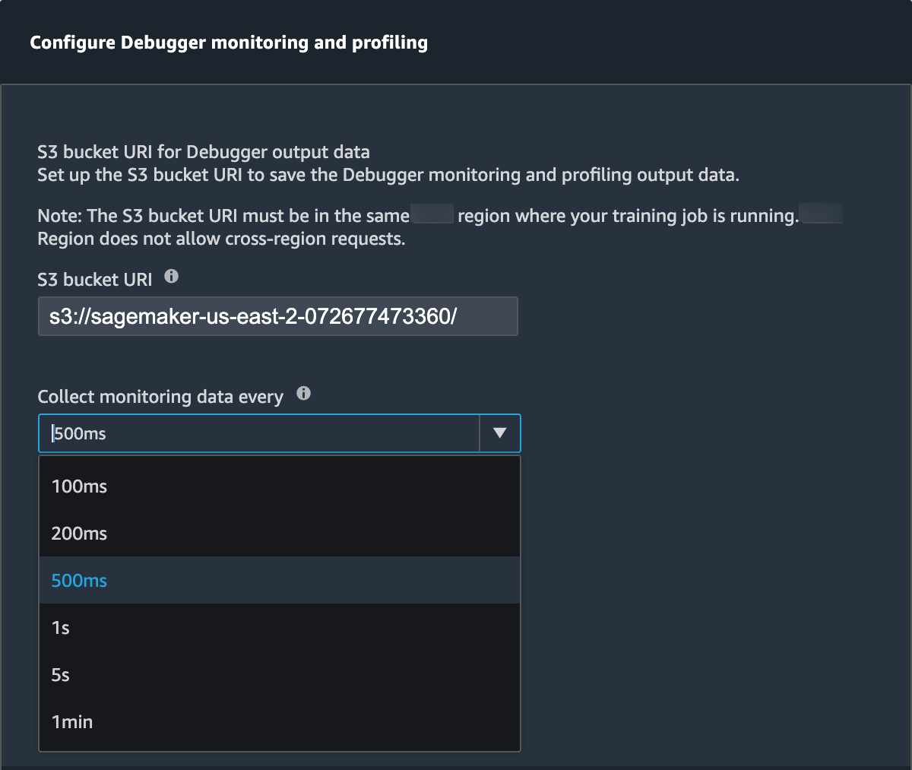Select the 100ms interval option

tap(79, 486)
